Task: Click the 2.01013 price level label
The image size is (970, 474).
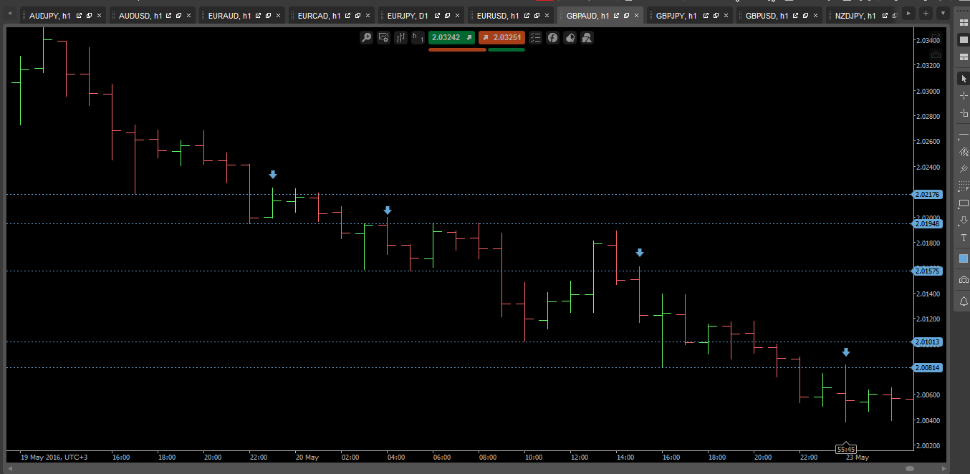Action: [928, 342]
